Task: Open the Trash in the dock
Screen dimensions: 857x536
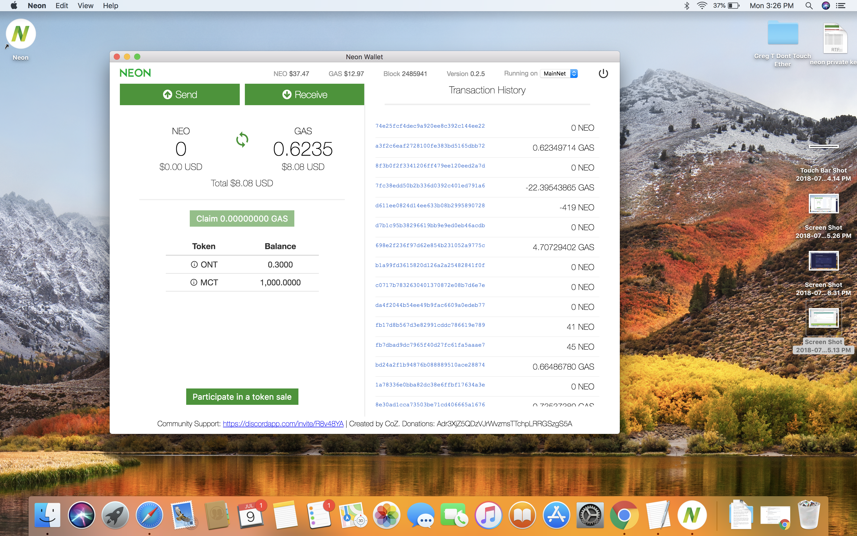Action: (809, 515)
